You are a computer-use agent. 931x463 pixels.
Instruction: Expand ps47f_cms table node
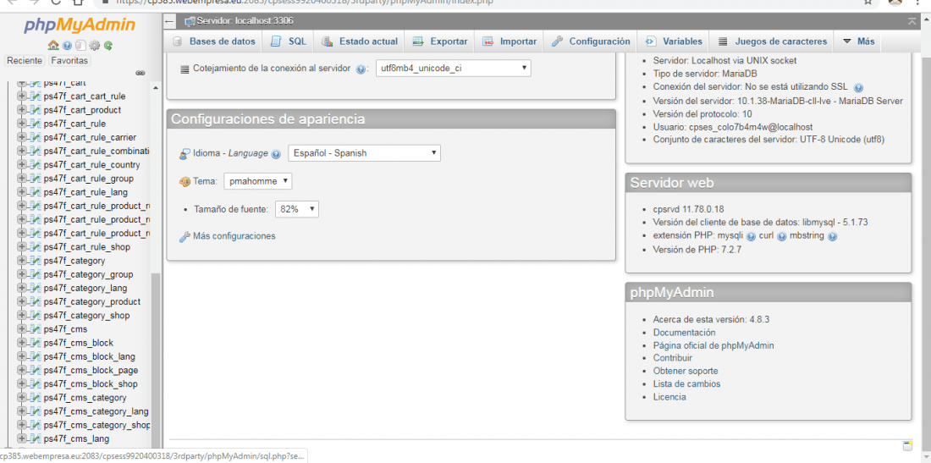click(23, 329)
